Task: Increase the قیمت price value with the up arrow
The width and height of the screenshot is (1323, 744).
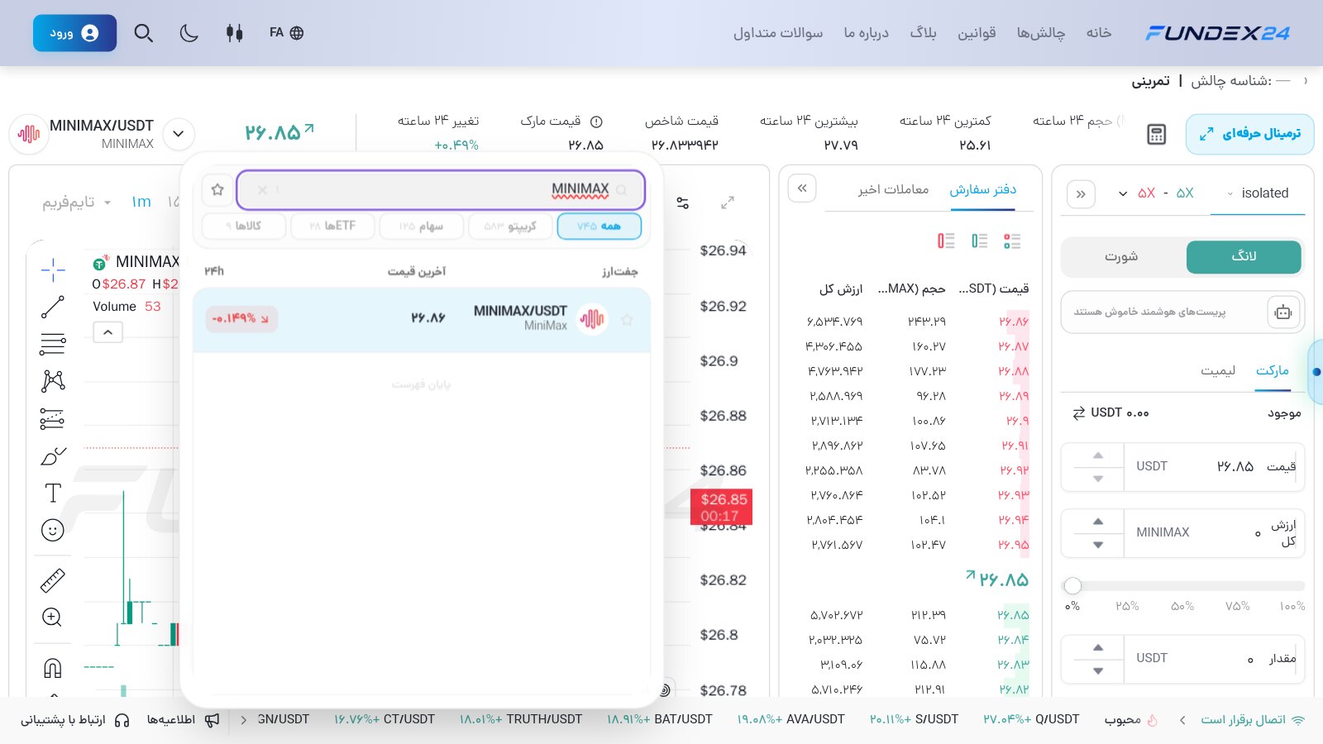Action: tap(1098, 455)
